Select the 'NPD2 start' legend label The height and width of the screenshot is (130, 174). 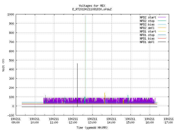click(148, 17)
